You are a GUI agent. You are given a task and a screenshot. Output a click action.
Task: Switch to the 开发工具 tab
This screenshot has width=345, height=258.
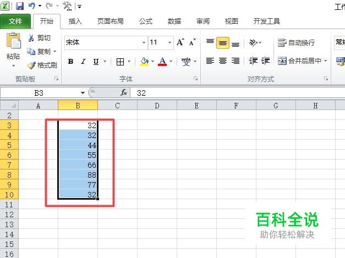pos(267,21)
